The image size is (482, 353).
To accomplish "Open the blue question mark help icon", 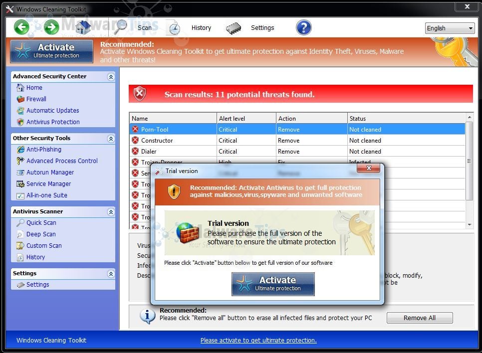I will [304, 27].
